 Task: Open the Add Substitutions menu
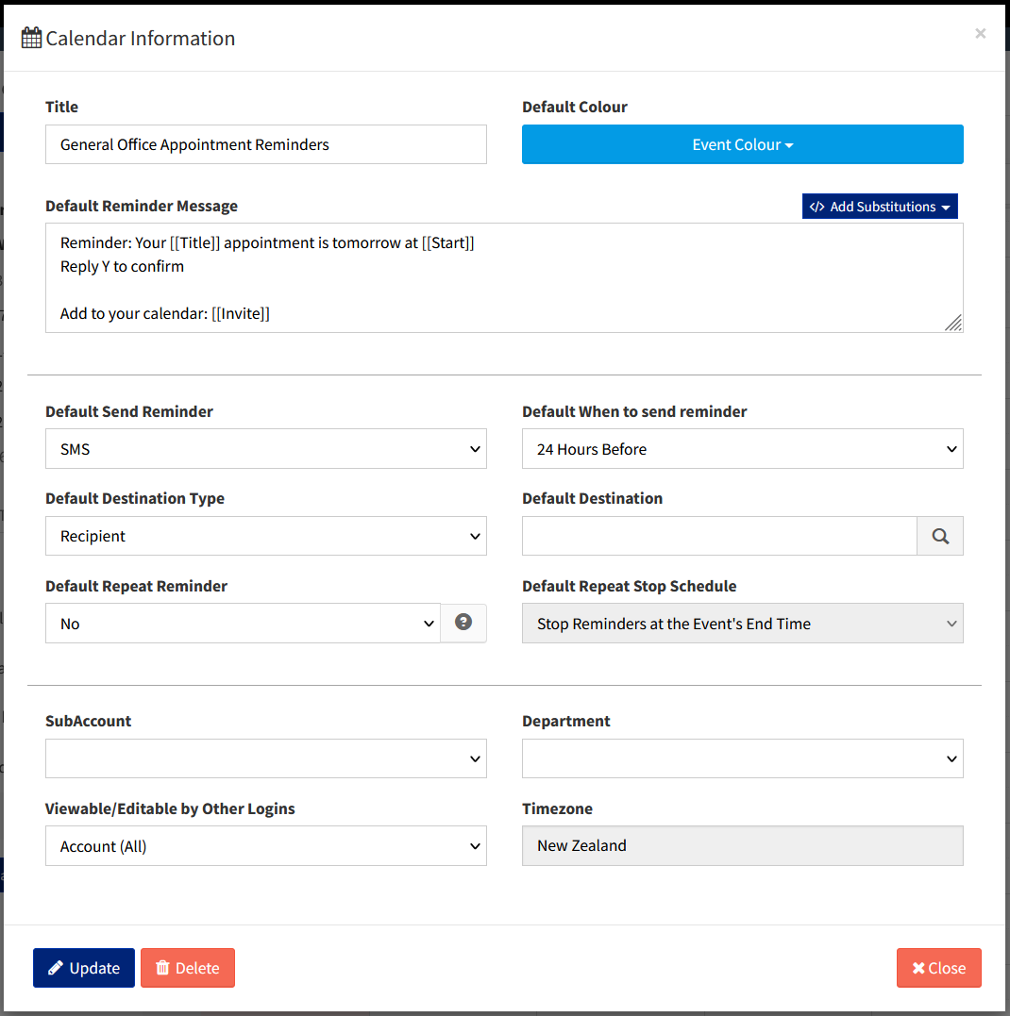880,206
